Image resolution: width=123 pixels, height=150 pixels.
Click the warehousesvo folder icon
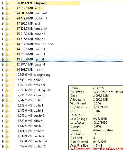tap(7, 44)
